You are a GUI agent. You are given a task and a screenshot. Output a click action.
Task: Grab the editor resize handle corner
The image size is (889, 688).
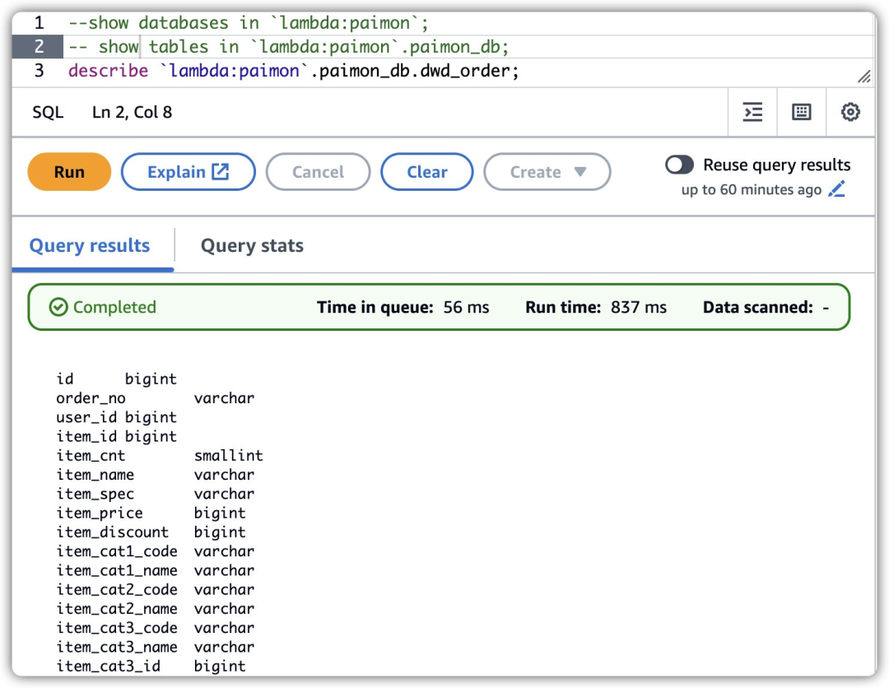[864, 77]
